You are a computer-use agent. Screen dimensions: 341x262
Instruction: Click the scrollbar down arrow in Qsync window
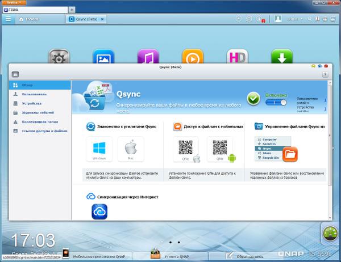pyautogui.click(x=330, y=218)
